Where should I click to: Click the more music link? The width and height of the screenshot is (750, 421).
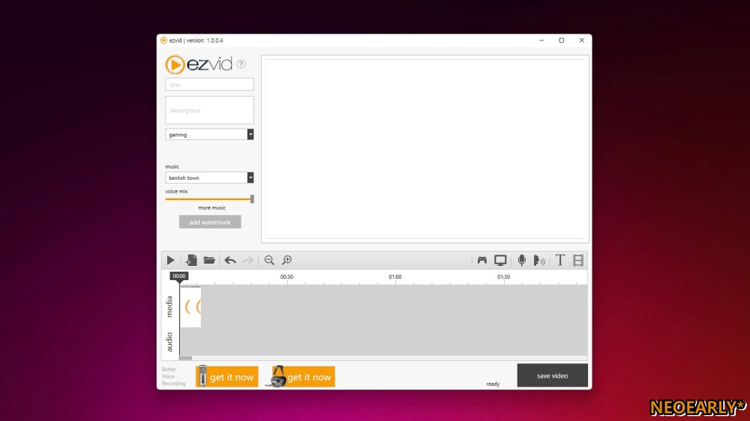point(212,208)
